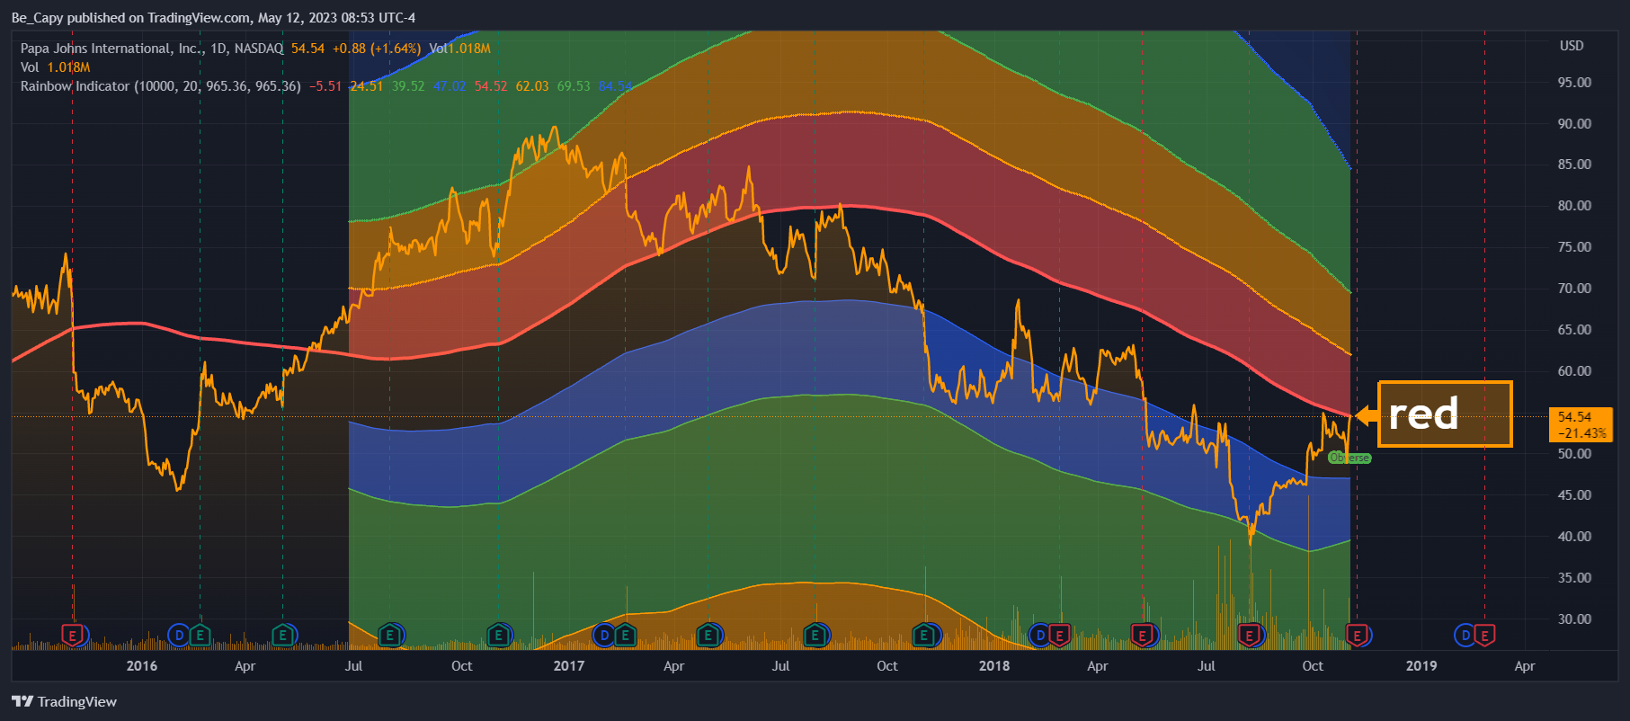The height and width of the screenshot is (721, 1630).
Task: Click the green Observe label on the chart
Action: tap(1349, 458)
